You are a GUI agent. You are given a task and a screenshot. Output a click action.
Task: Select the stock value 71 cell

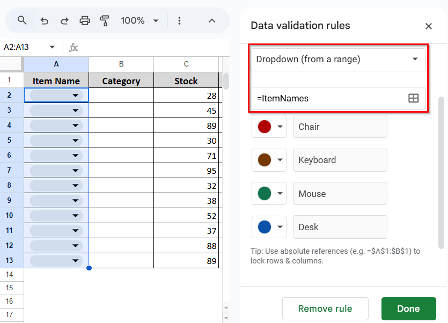pyautogui.click(x=186, y=156)
